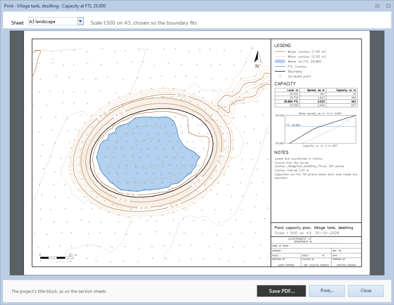This screenshot has width=394, height=305.
Task: Click 'Scale 1:500 on A3, chosen so the boundary fits'
Action: pyautogui.click(x=144, y=23)
